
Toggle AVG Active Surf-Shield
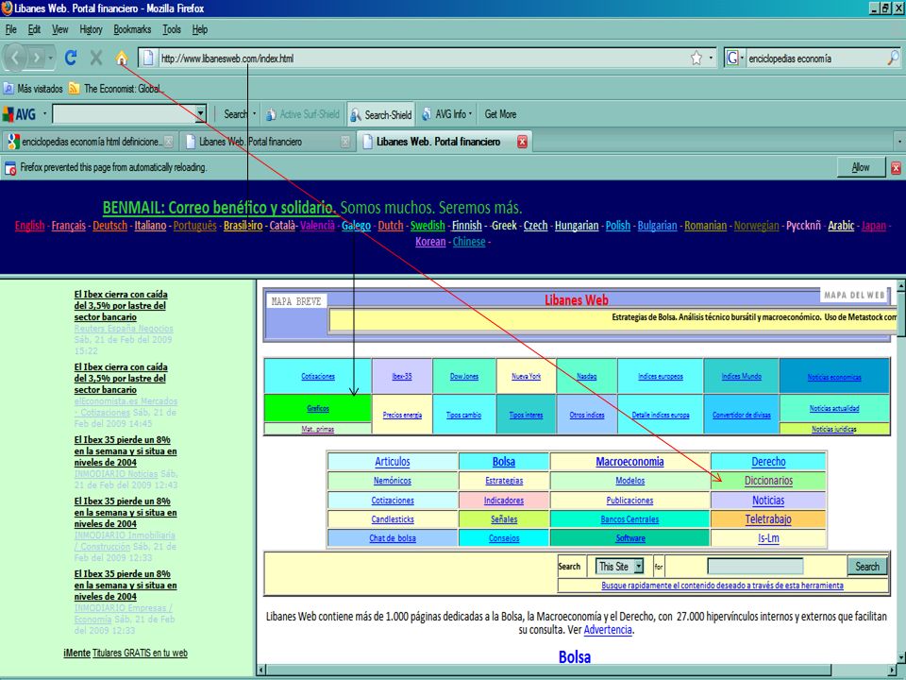pyautogui.click(x=303, y=114)
